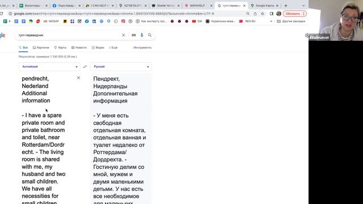Swap source and target languages
This screenshot has height=204, width=363.
[x=85, y=67]
